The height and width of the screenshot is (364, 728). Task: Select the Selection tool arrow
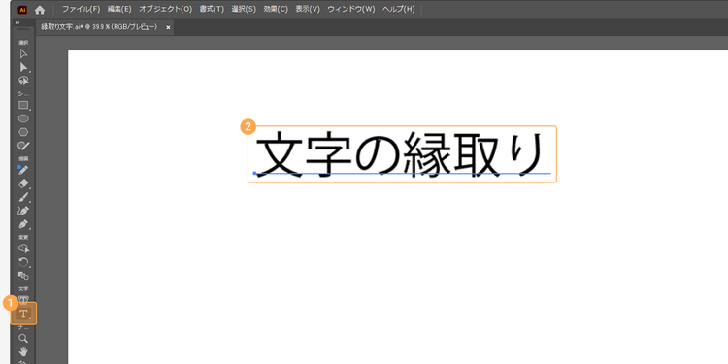tap(23, 53)
